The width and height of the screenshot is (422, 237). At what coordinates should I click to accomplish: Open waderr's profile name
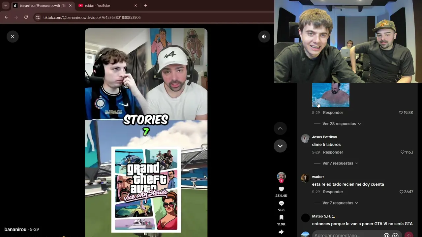[318, 177]
